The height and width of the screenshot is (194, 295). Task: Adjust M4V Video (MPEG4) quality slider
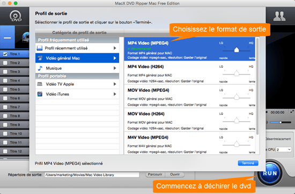coord(237,144)
